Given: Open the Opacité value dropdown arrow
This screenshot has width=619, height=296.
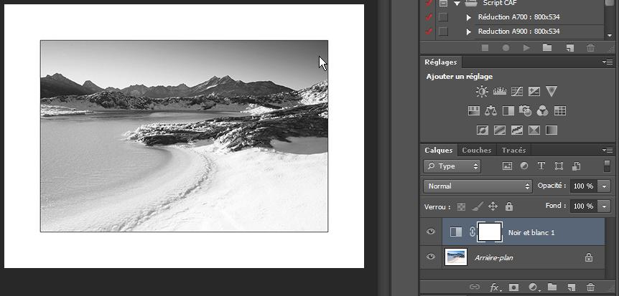Looking at the screenshot, I should point(604,186).
